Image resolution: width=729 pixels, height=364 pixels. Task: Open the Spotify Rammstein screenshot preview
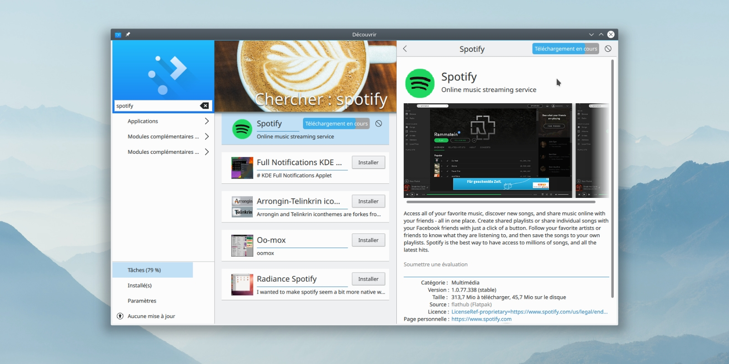[x=488, y=150]
